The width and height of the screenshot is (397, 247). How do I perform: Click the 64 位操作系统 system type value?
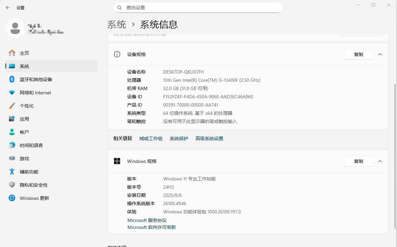198,113
